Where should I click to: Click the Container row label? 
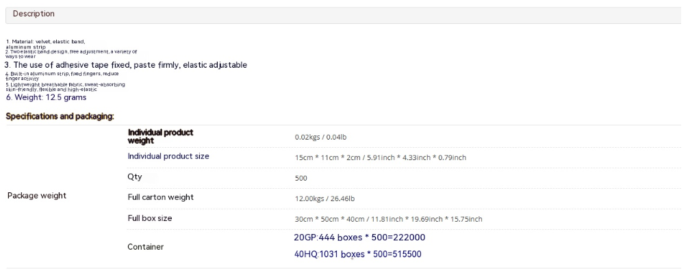click(x=146, y=247)
